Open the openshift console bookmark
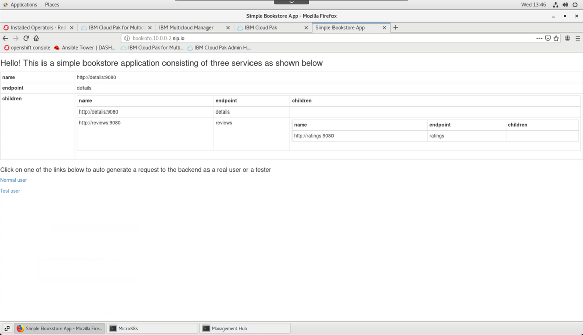Screen dimensions: 583x335 (27, 48)
